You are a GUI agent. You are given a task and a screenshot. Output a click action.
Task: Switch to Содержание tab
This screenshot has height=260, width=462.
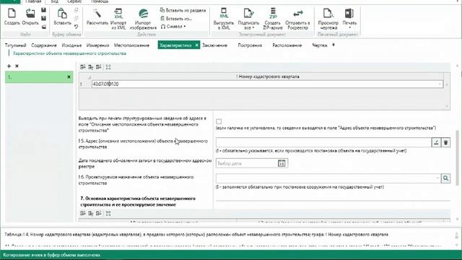click(x=43, y=45)
